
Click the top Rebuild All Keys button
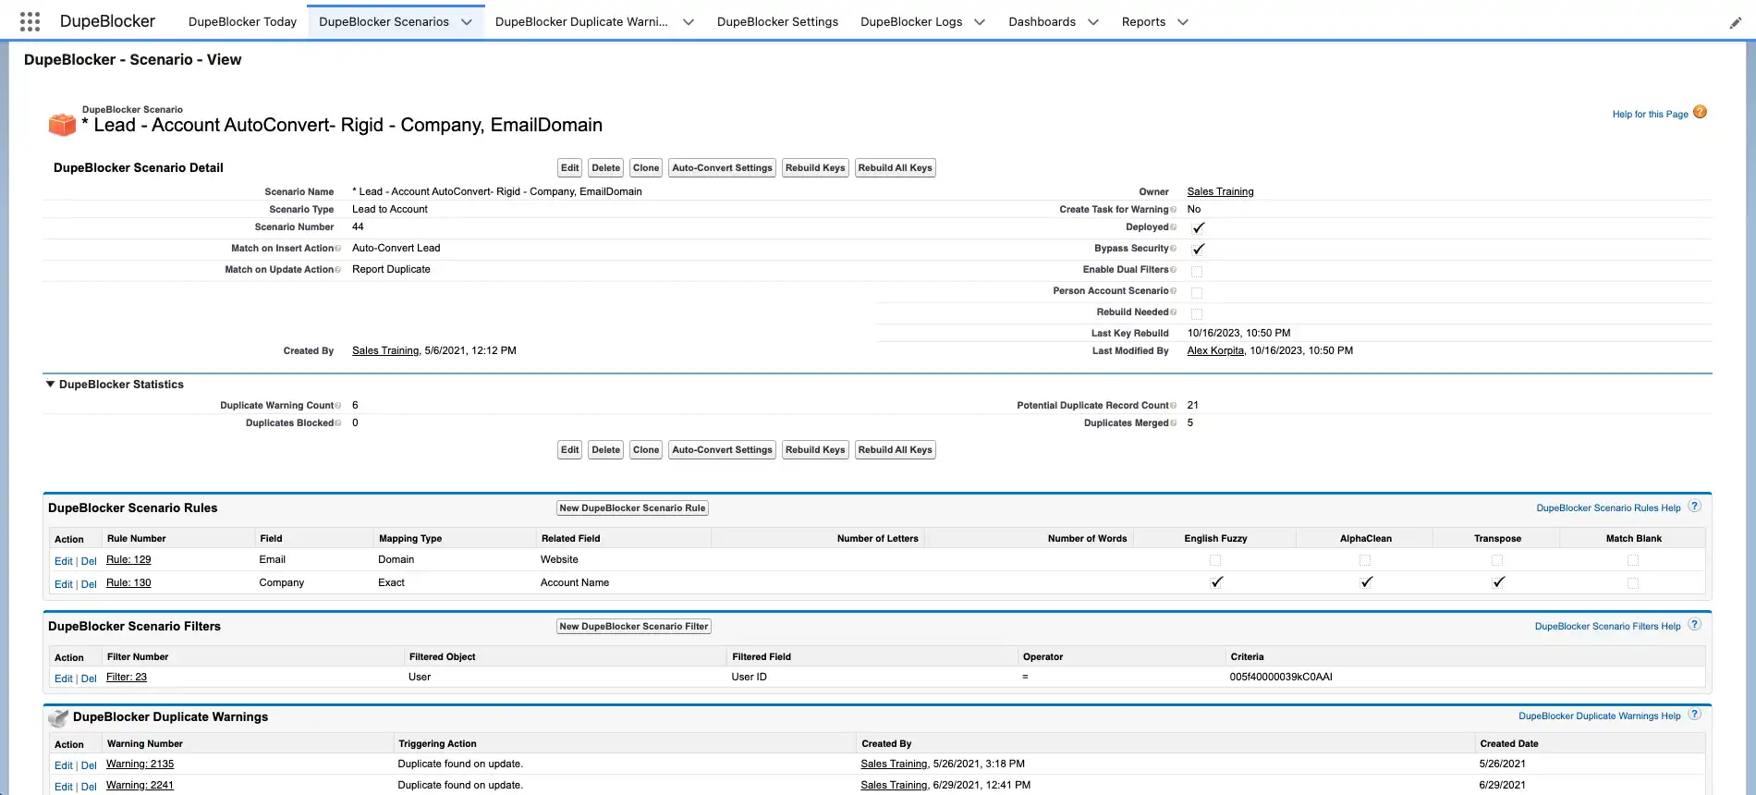(895, 168)
